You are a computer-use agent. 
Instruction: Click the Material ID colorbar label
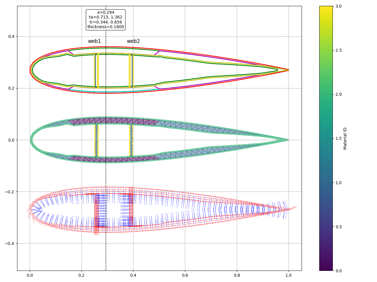345,138
